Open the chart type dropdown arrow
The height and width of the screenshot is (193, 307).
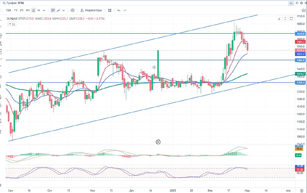(x=64, y=10)
